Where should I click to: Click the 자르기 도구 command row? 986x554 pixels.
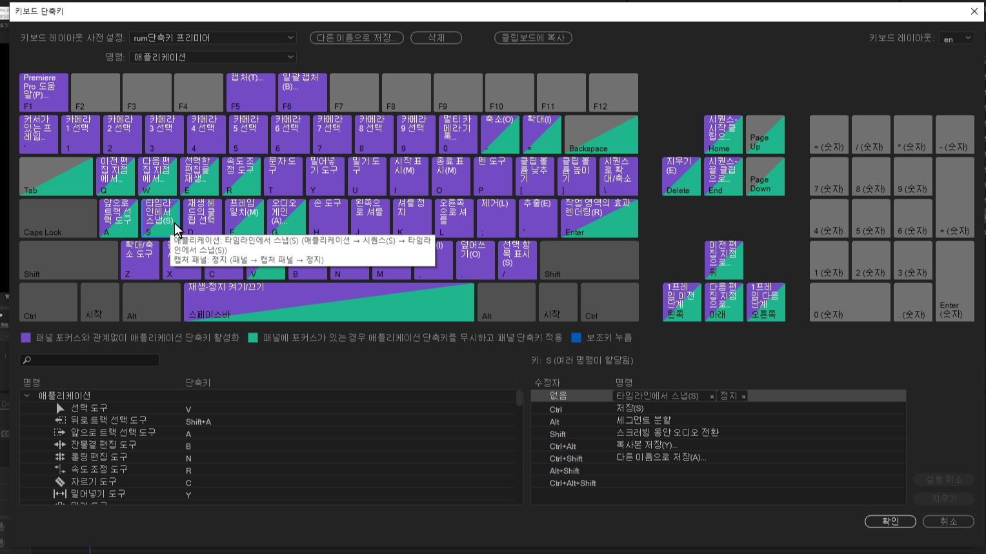tap(268, 482)
